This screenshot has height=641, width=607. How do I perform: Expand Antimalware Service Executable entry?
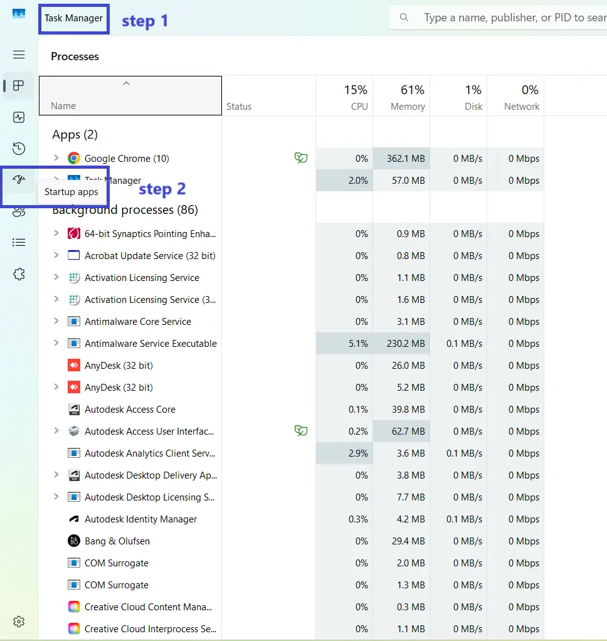[56, 343]
